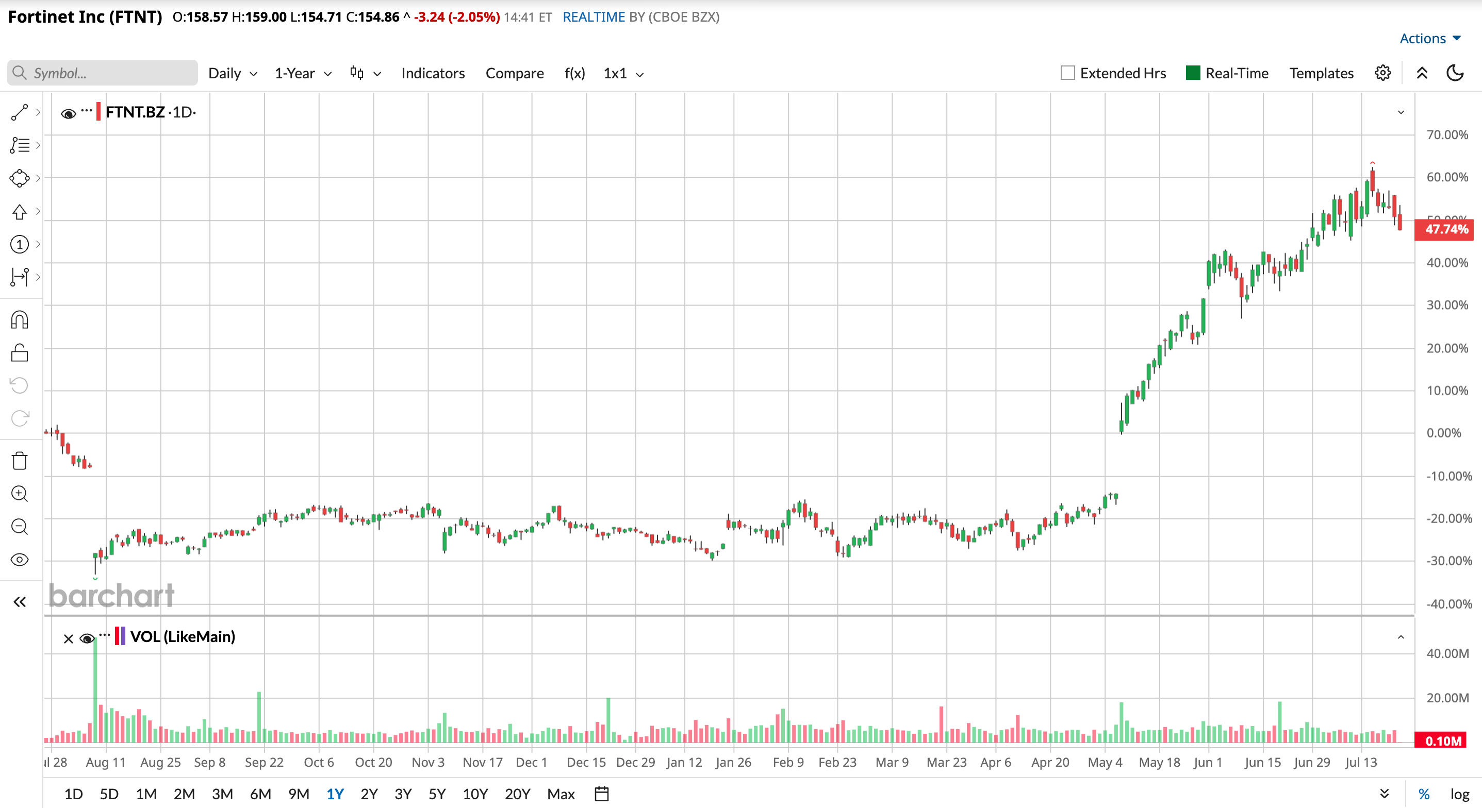The width and height of the screenshot is (1482, 808).
Task: Open the candlestick chart type dropdown
Action: click(365, 73)
